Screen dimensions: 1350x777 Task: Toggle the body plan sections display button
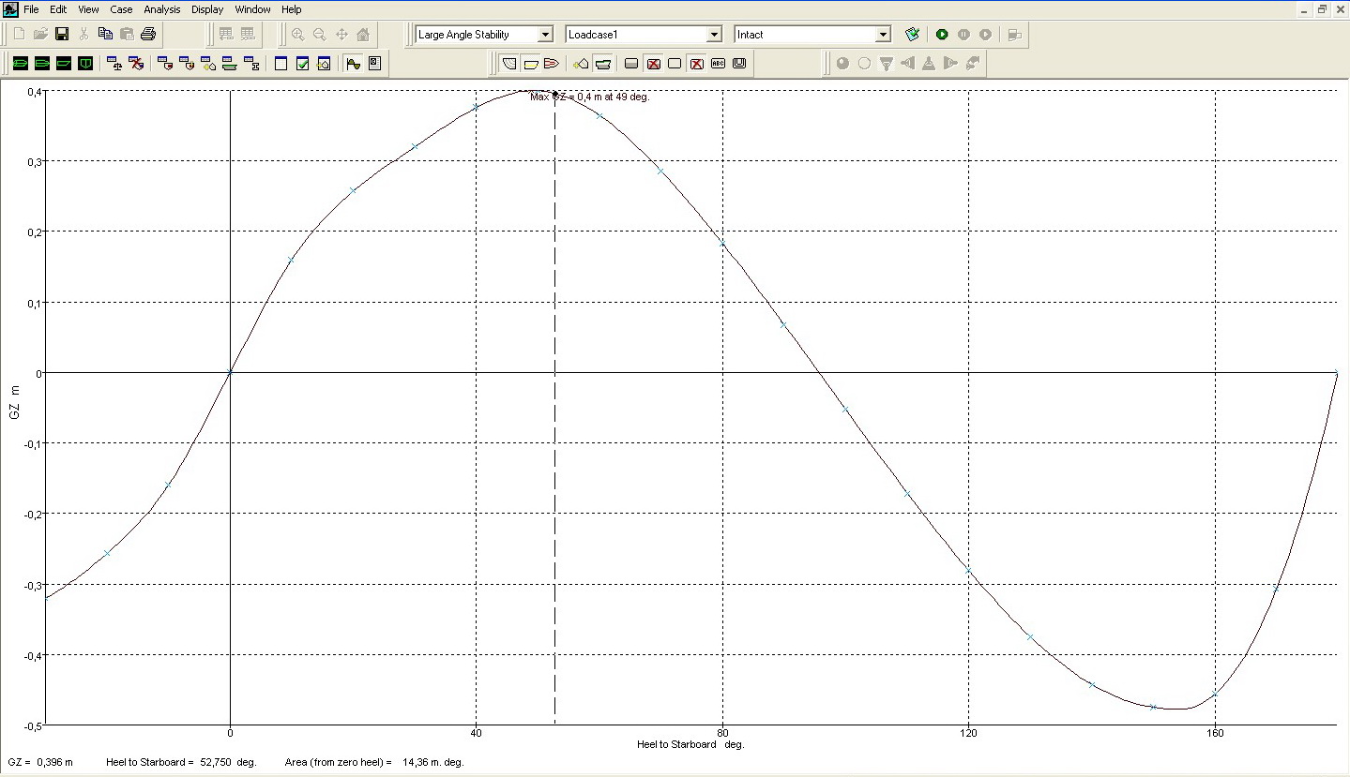click(509, 64)
